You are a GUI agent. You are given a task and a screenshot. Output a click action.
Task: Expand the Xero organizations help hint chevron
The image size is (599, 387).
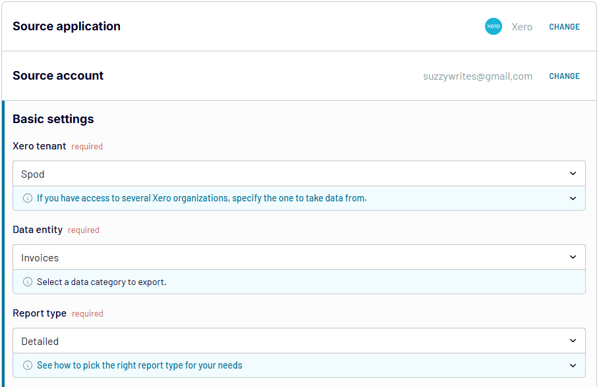pos(573,199)
